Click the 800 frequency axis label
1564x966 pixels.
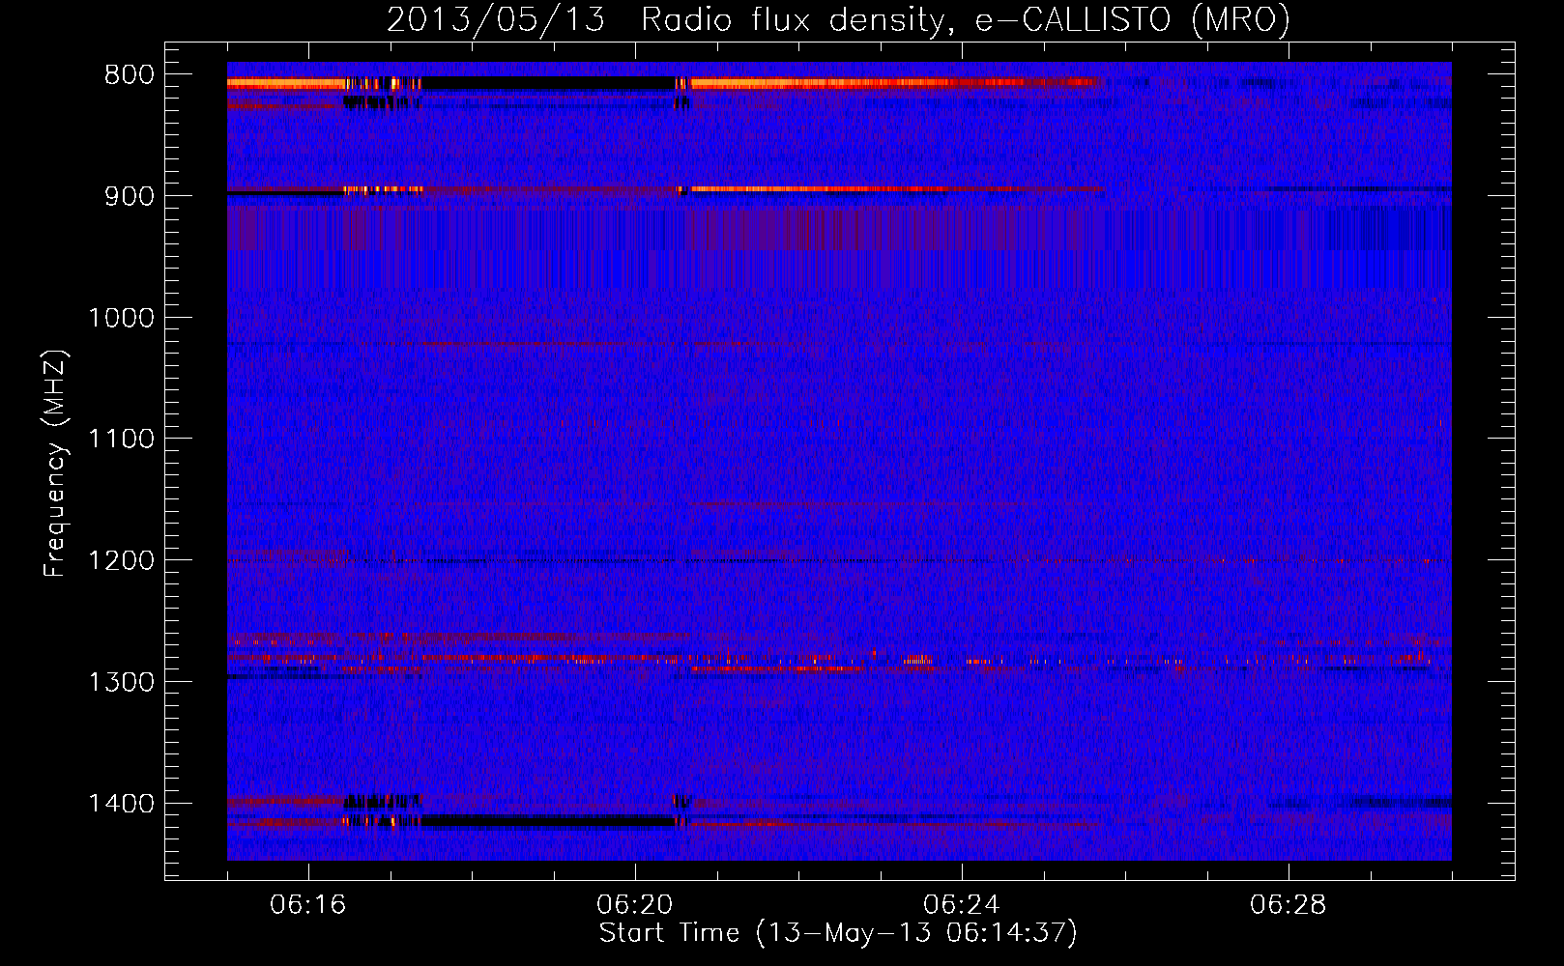tap(130, 75)
